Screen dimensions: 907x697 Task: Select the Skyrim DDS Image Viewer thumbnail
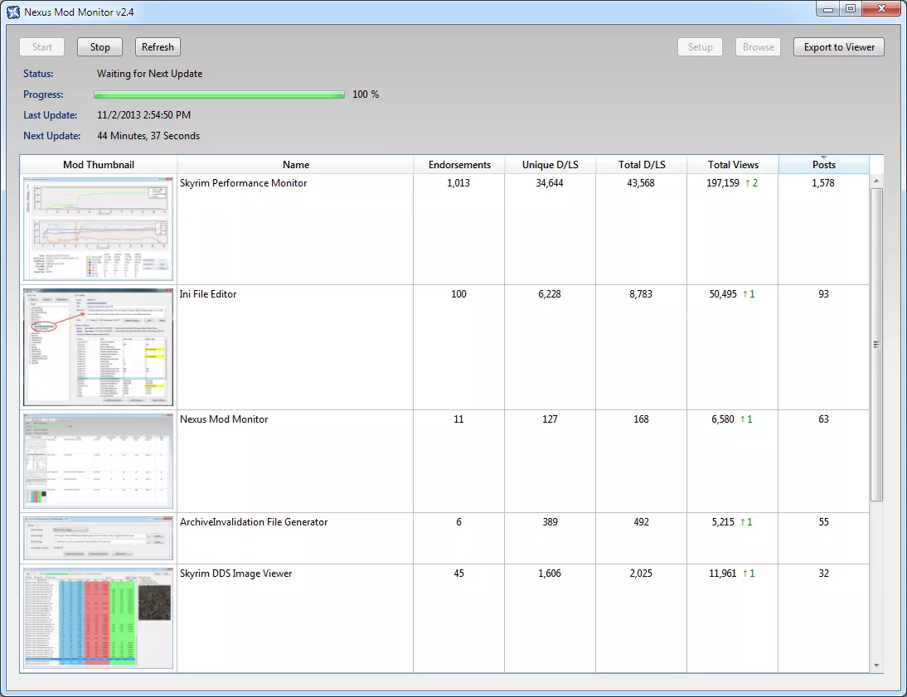[x=99, y=618]
